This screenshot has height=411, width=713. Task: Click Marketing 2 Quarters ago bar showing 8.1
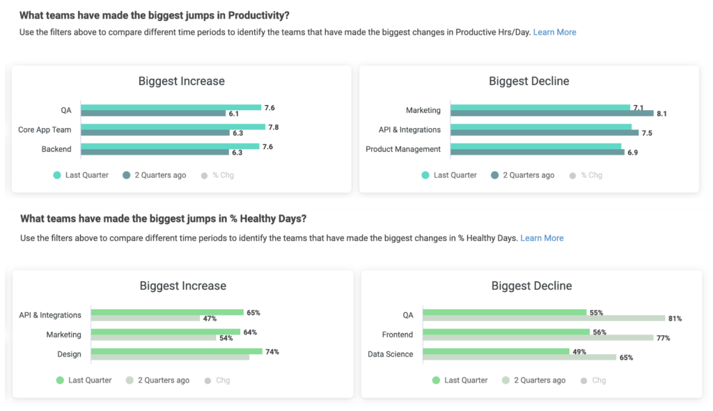point(552,113)
